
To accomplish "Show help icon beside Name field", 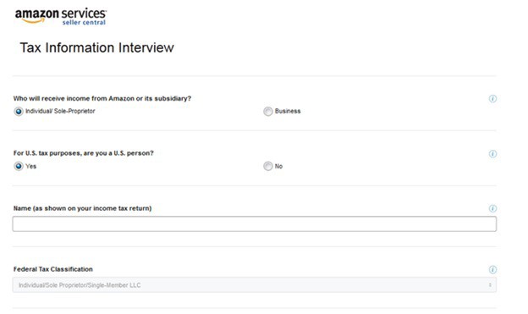I will click(x=492, y=208).
